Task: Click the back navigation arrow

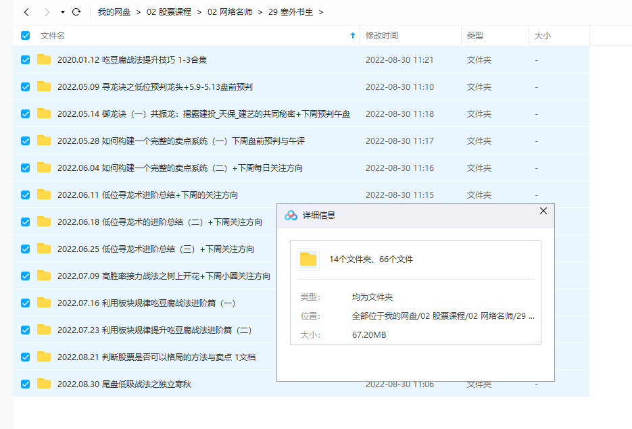Action: pyautogui.click(x=26, y=11)
